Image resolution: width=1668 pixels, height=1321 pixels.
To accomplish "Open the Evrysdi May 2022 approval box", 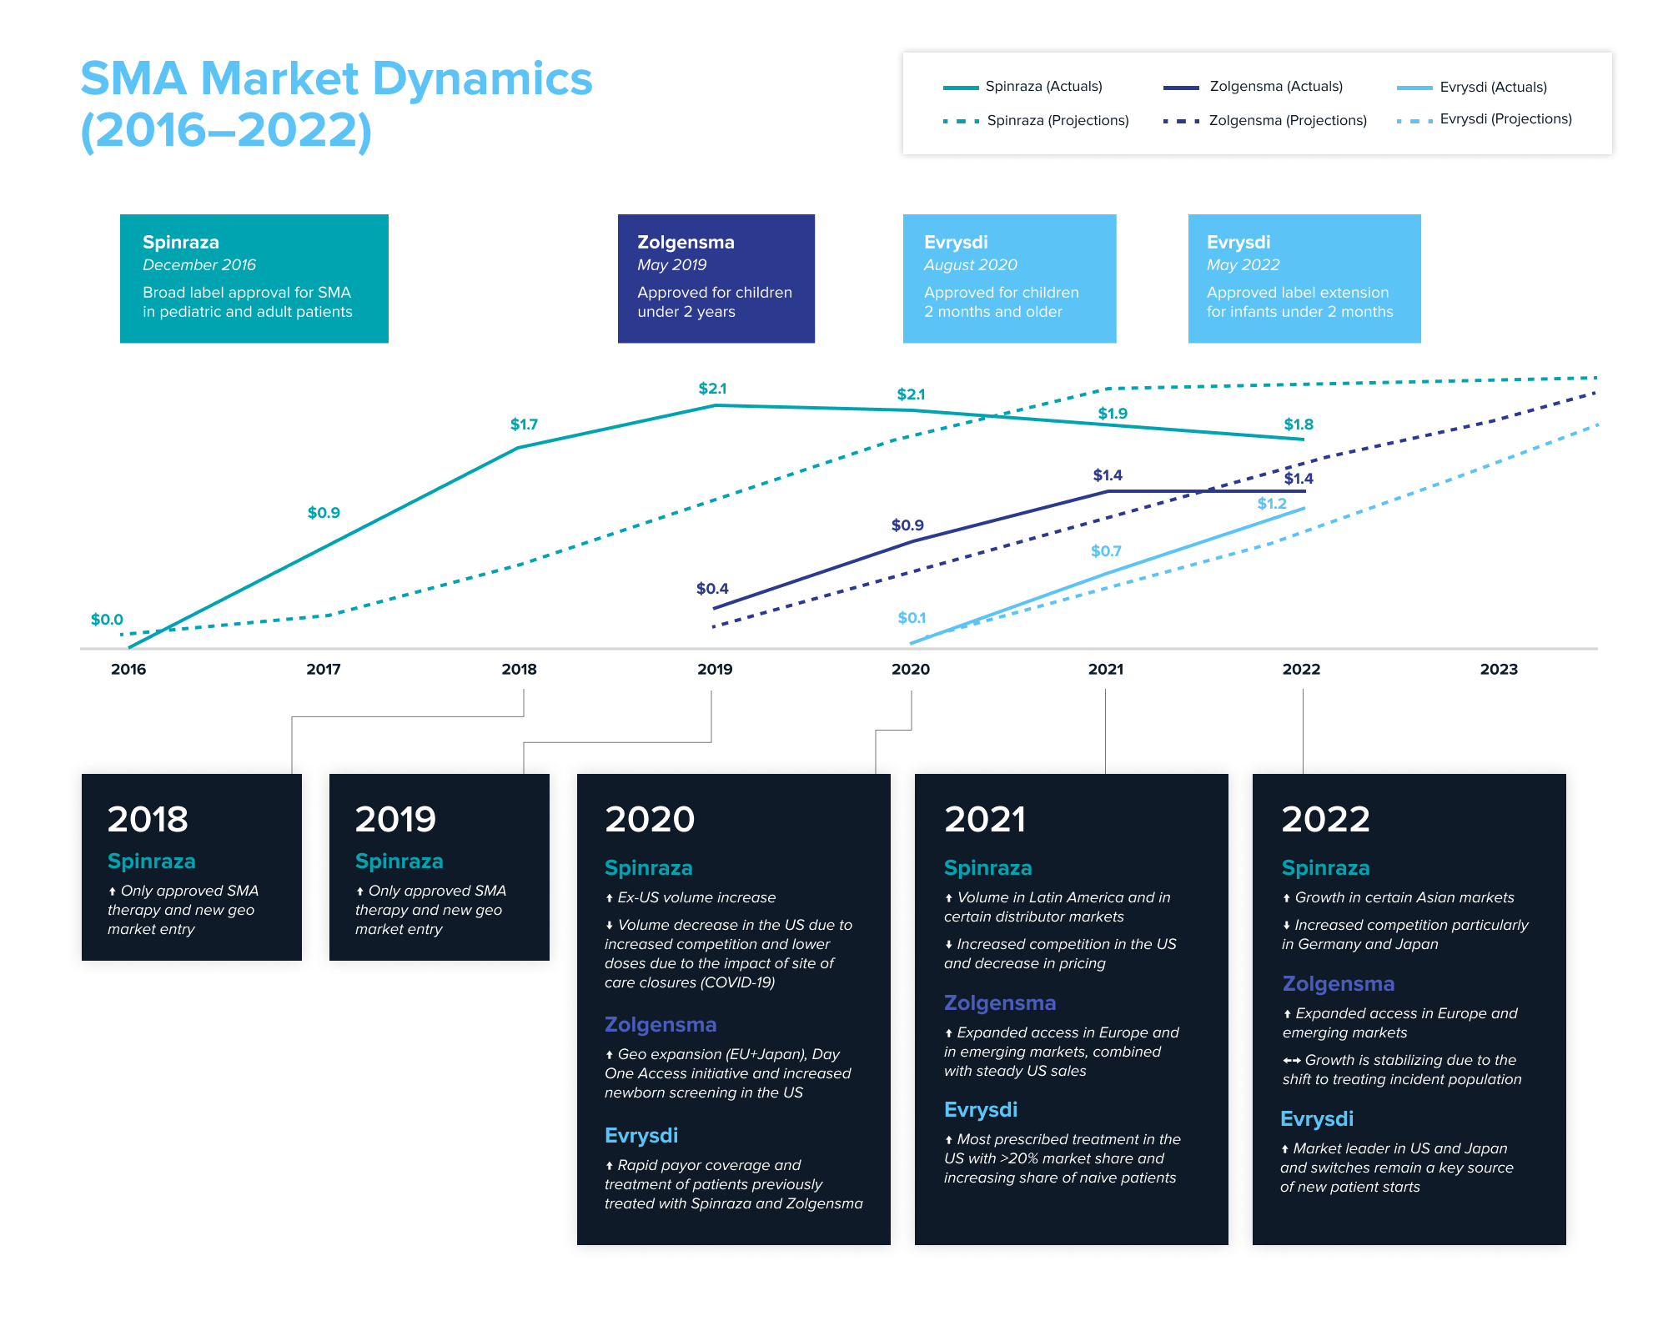I will [1304, 279].
